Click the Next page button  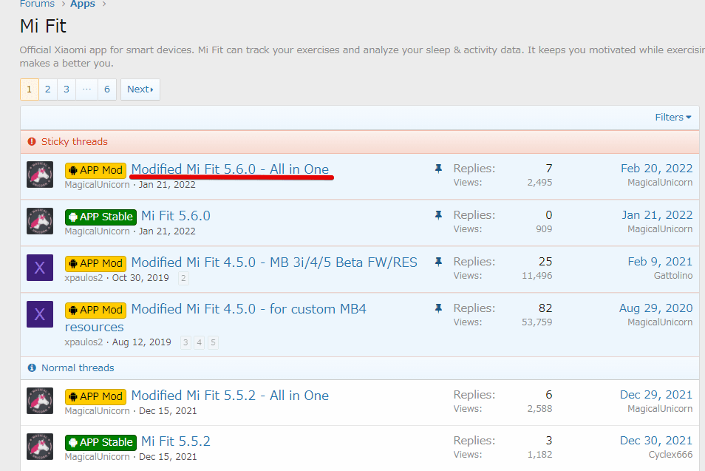[x=140, y=89]
